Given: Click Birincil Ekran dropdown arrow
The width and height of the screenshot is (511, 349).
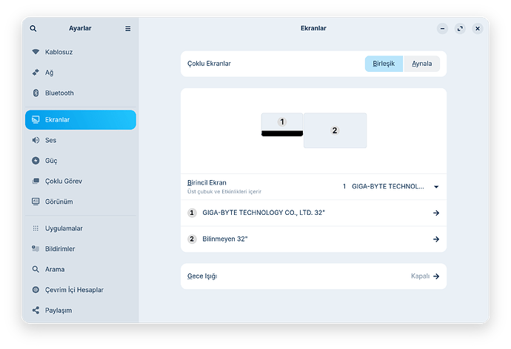Looking at the screenshot, I should click(436, 187).
